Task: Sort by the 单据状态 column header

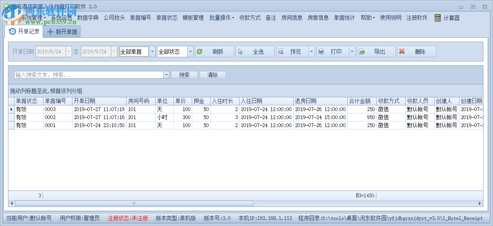Action: [x=29, y=101]
